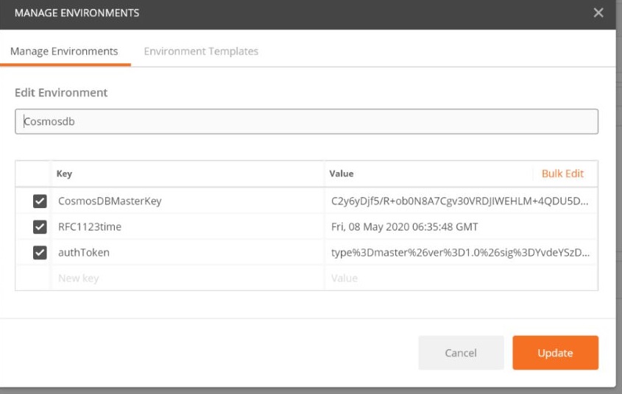
Task: Uncheck the CosmosDBMasterKey variable checkbox
Action: (x=40, y=201)
